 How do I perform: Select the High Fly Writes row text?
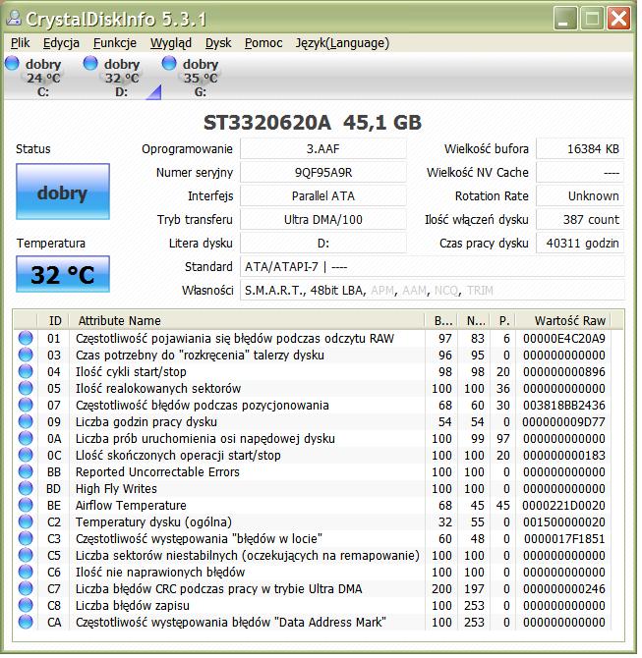[x=116, y=489]
